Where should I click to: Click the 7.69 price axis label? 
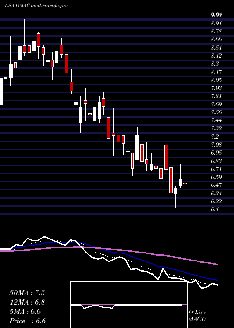(x=216, y=104)
